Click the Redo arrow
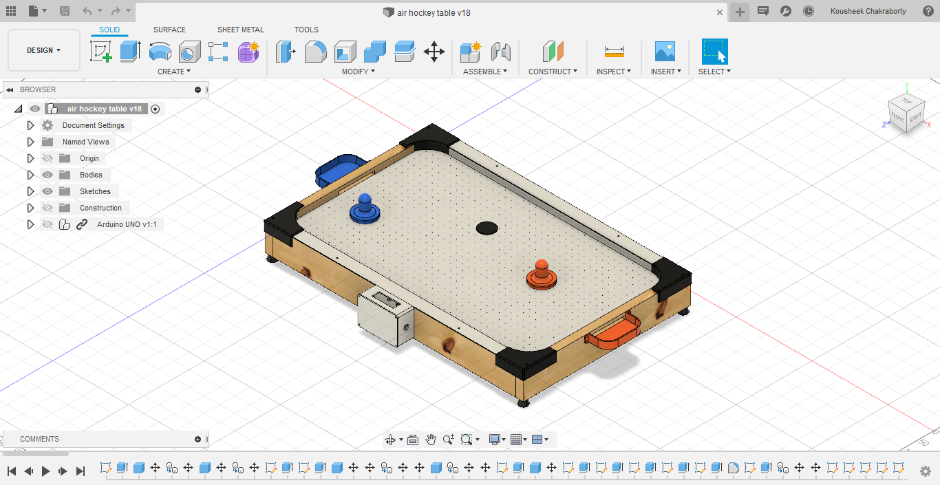This screenshot has height=485, width=940. coord(115,11)
